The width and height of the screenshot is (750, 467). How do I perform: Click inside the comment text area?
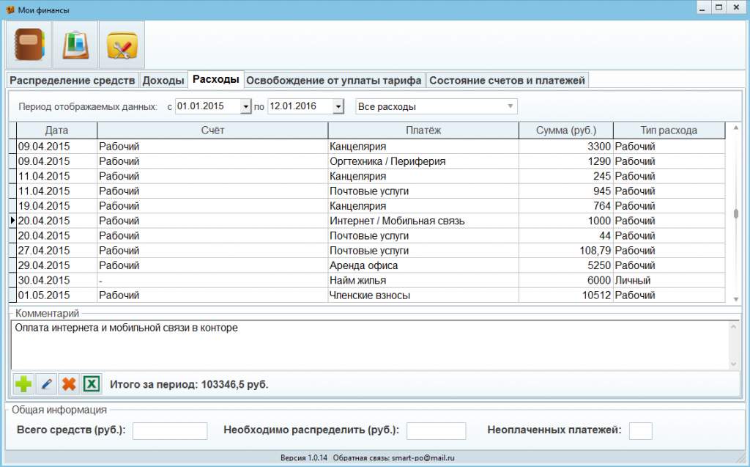pos(366,345)
